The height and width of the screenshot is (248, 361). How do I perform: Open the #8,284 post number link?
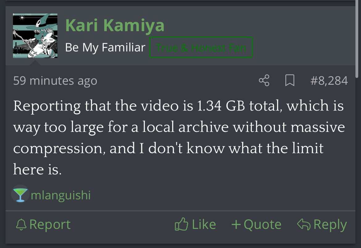(329, 81)
